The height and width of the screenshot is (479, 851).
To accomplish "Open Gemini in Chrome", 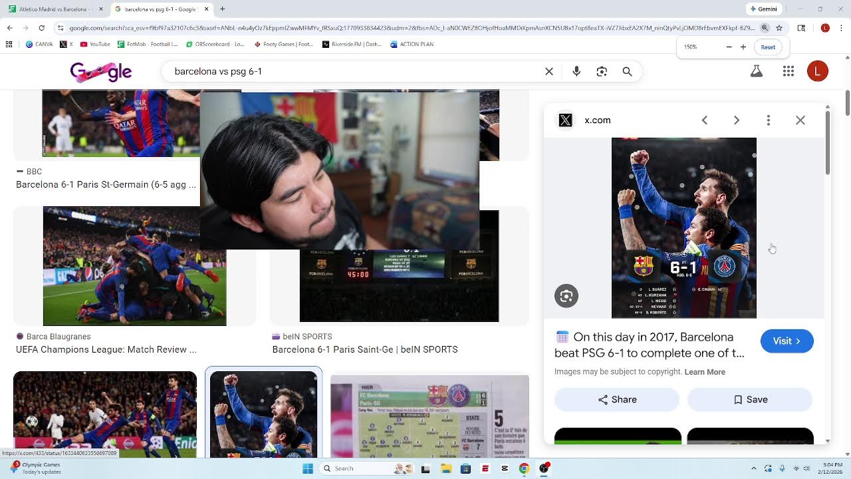I will 763,9.
